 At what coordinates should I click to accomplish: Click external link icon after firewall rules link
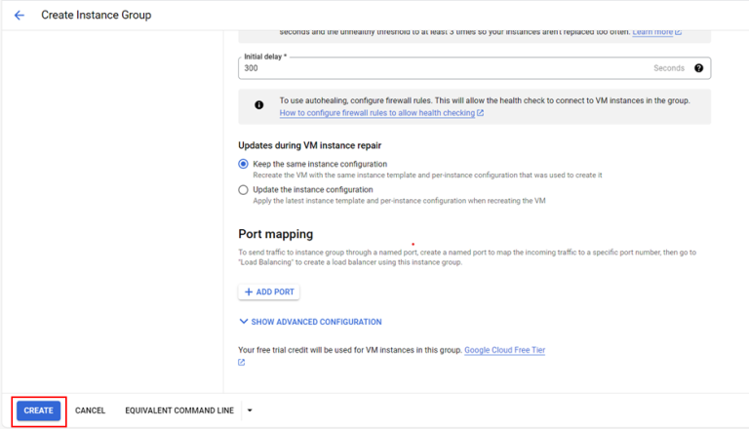point(480,113)
